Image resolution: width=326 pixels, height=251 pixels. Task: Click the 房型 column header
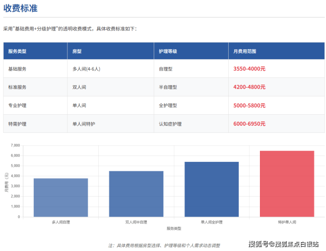(77, 51)
